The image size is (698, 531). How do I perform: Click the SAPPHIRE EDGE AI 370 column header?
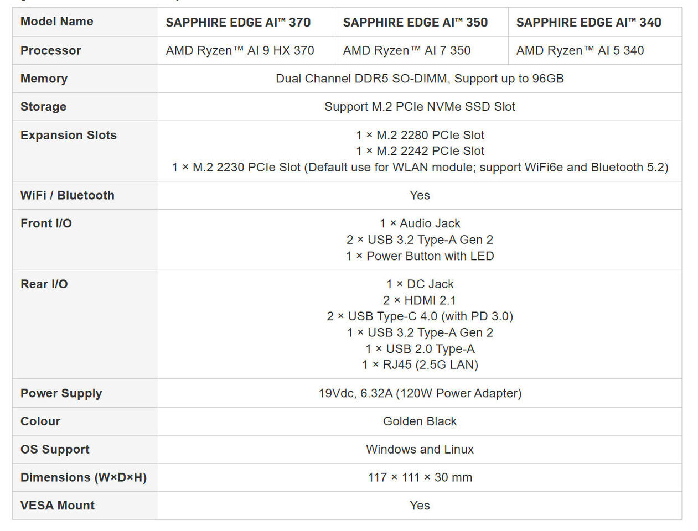point(238,23)
